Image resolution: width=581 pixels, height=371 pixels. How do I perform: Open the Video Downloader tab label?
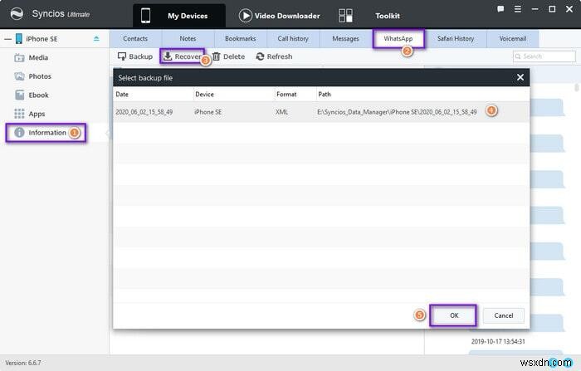pyautogui.click(x=287, y=16)
